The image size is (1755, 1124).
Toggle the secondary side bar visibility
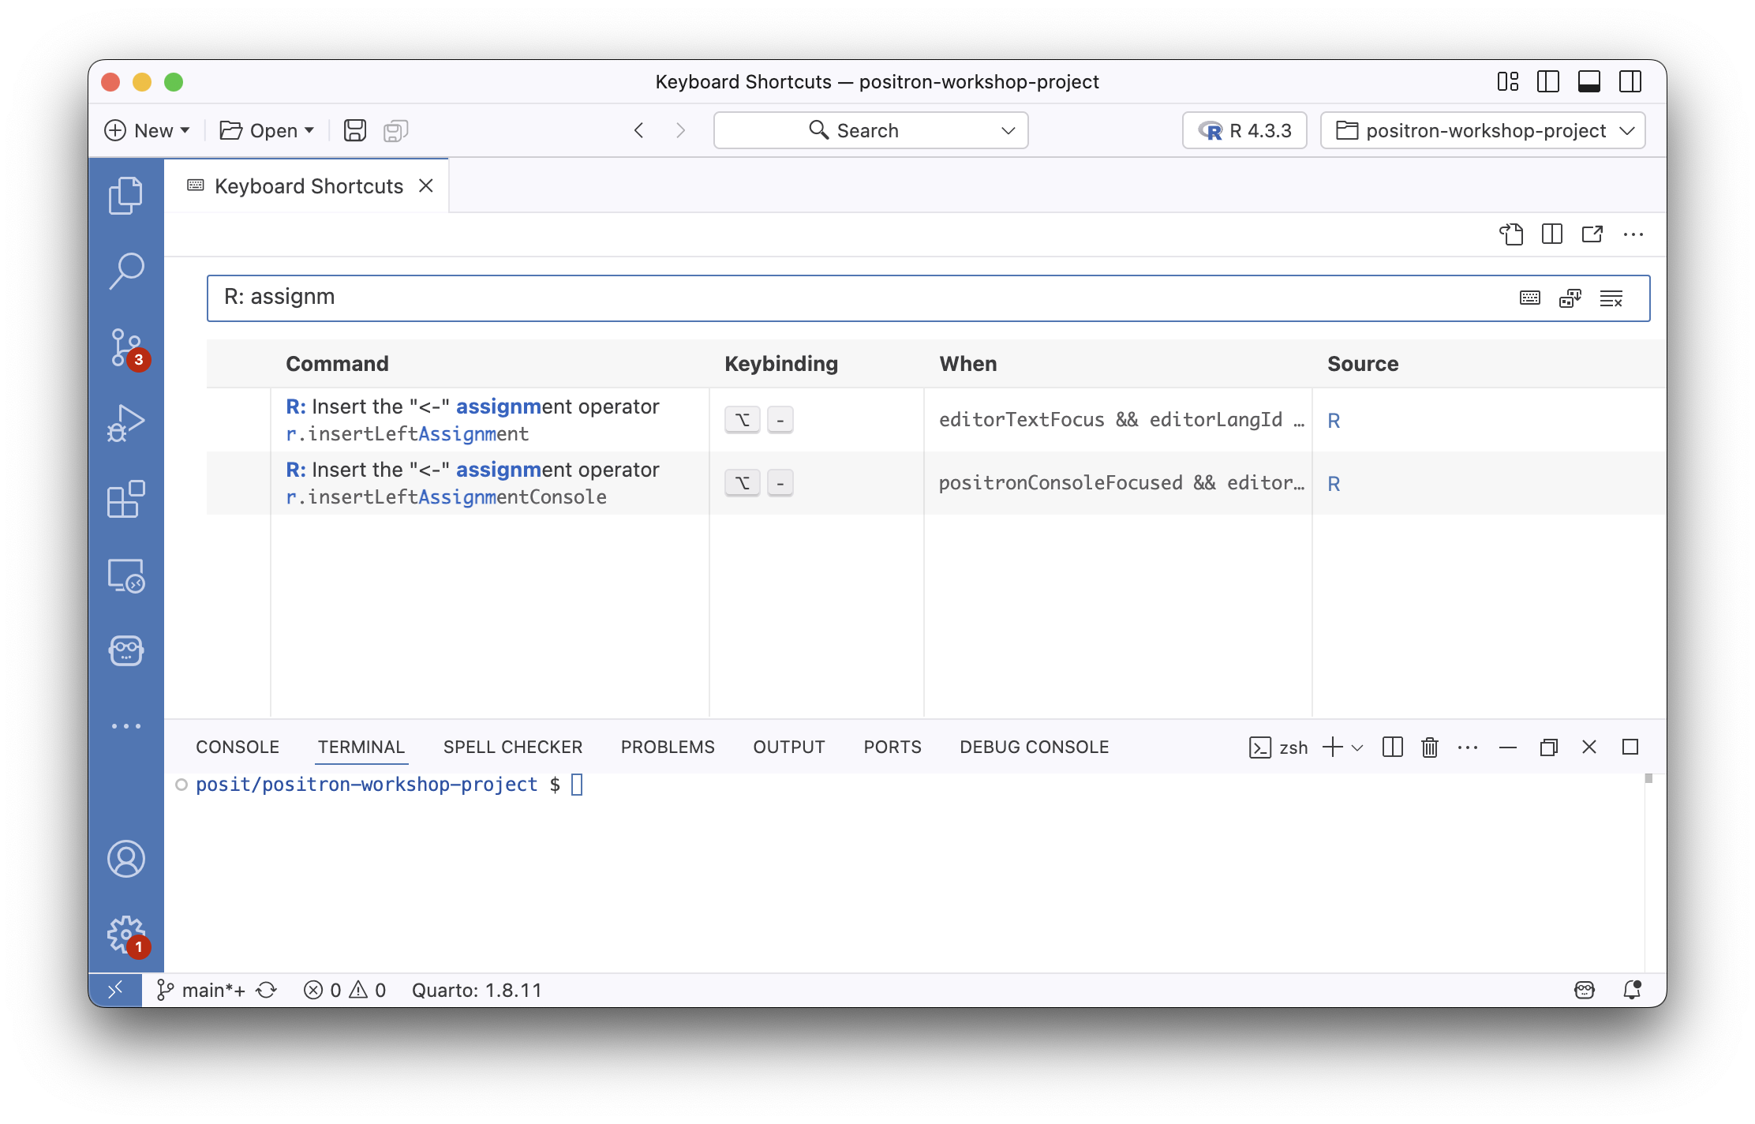[1630, 81]
